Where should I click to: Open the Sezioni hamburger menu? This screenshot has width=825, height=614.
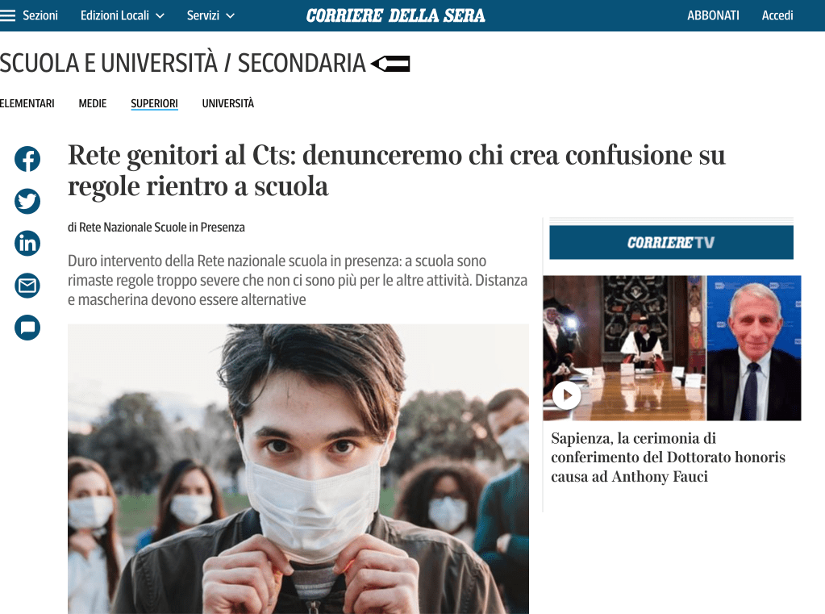tap(29, 16)
